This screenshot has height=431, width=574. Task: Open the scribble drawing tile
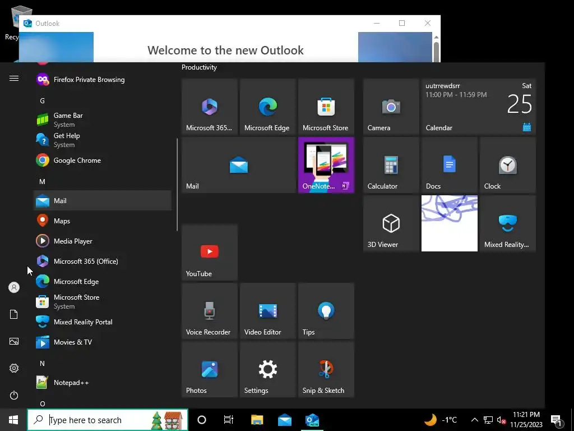[x=449, y=223]
